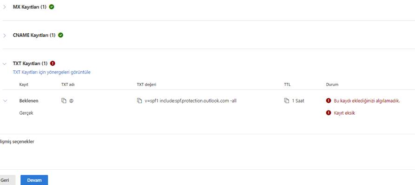Click error icon next to 'Bu kaydı eklediğinizi algılamadık'

[x=329, y=100]
